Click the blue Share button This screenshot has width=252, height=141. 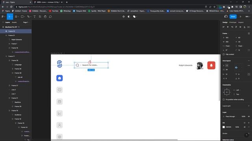[233, 16]
